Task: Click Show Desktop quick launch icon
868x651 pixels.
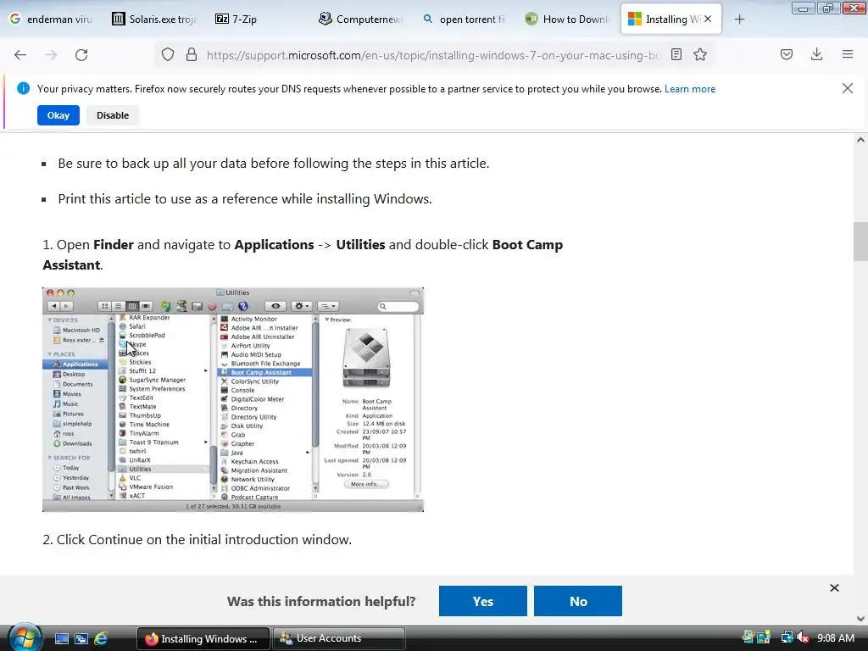Action: point(62,639)
